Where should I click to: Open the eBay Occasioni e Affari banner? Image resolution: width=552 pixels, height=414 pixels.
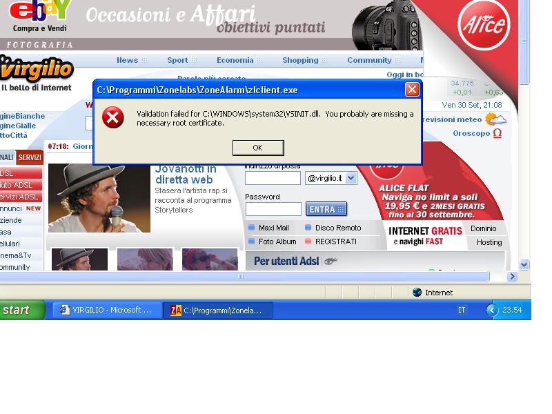[x=211, y=25]
